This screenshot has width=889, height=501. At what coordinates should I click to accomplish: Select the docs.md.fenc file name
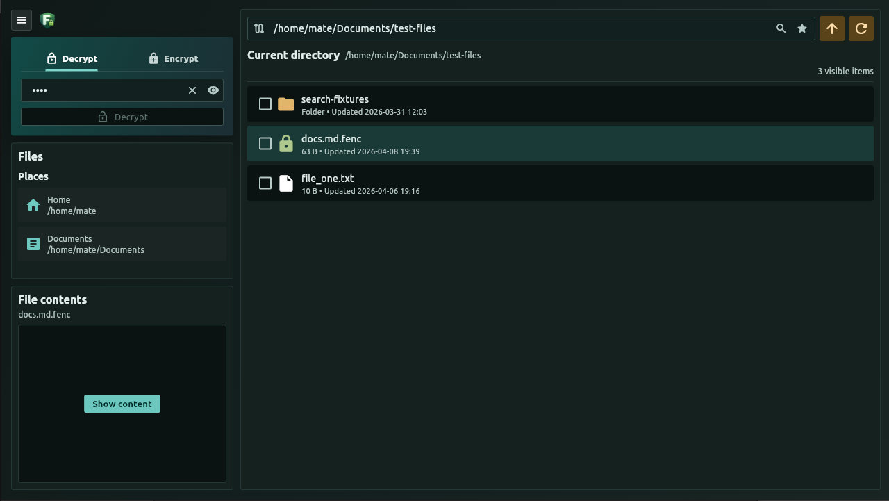[x=331, y=139]
